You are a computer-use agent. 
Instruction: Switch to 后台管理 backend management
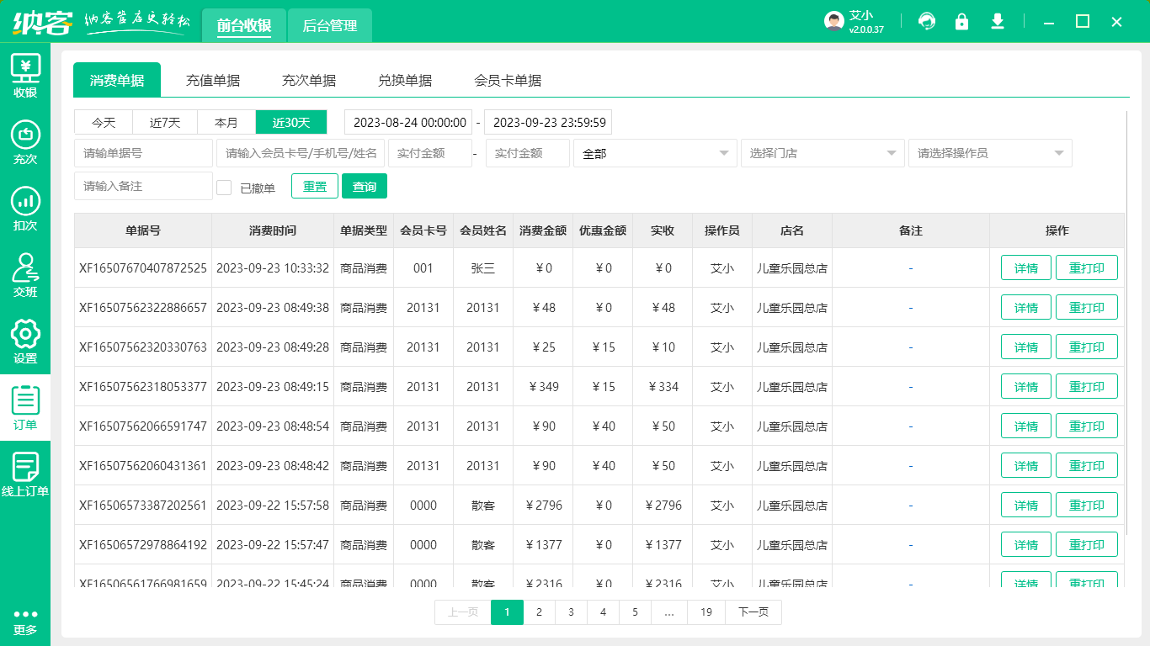point(329,26)
